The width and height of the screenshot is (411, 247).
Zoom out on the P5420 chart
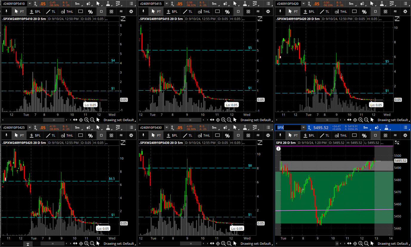pyautogui.click(x=366, y=120)
